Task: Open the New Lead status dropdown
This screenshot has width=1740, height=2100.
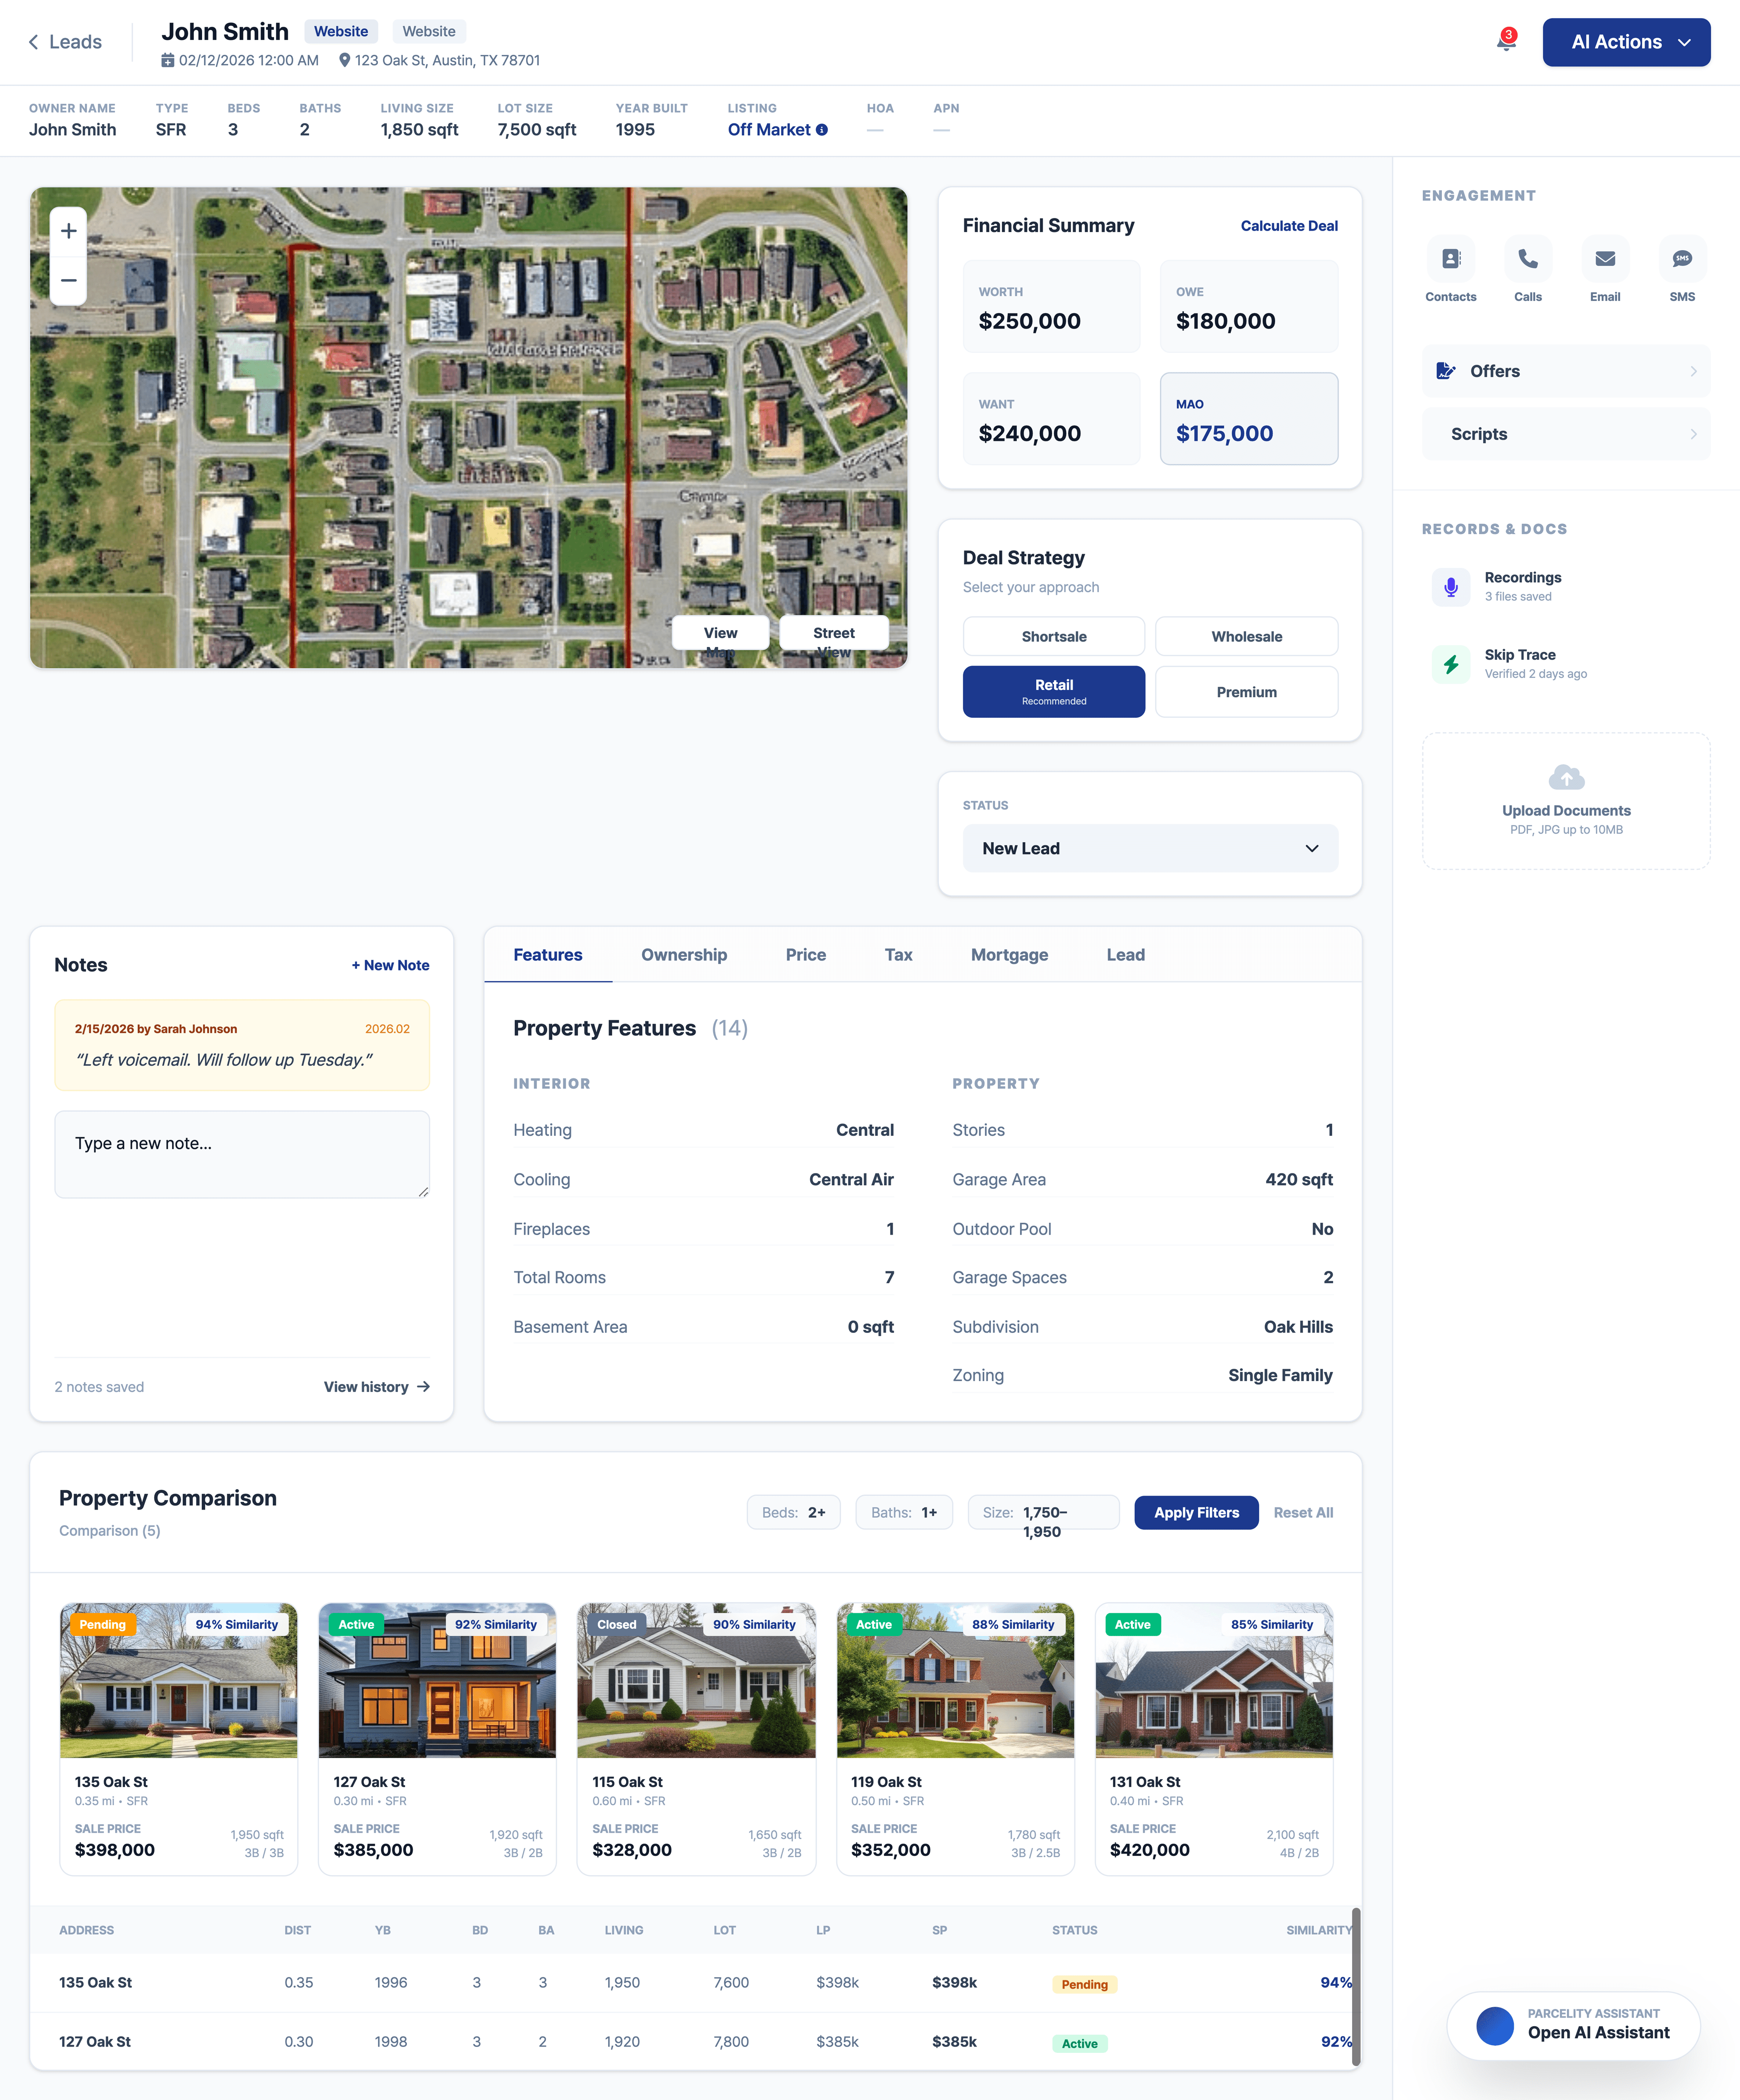Action: 1150,848
